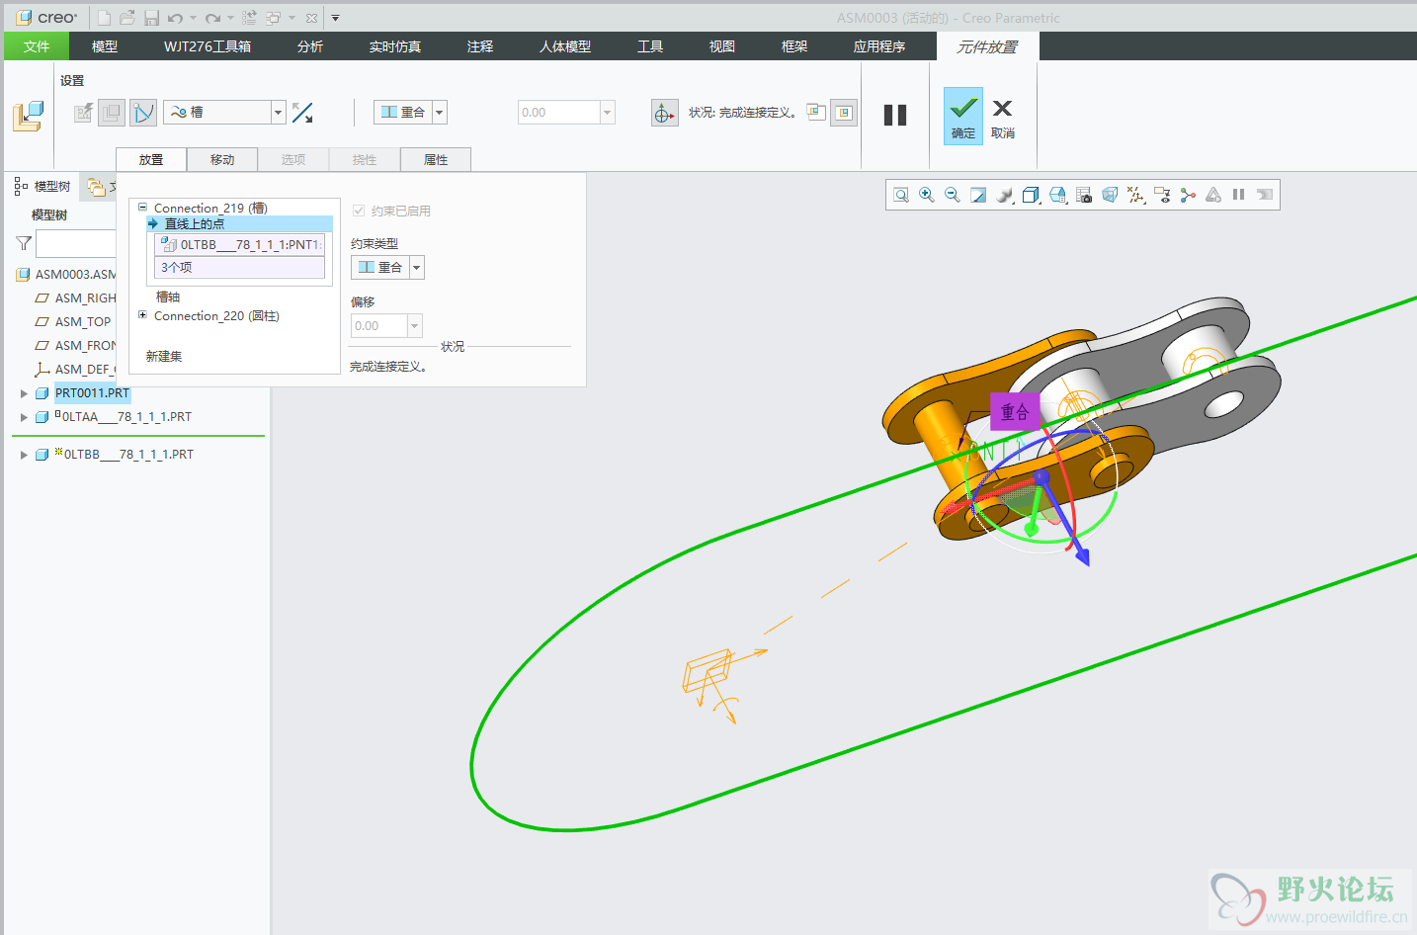Open the 分析 ribbon tab
1417x935 pixels.
(310, 46)
